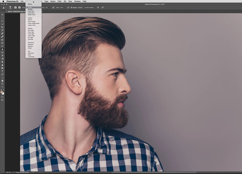The width and height of the screenshot is (242, 174).
Task: Select the Rectangular Marquee tool
Action: 2,18
